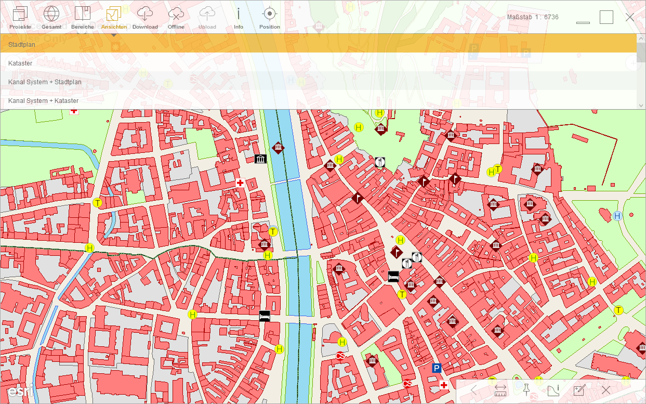Toggle Position tracking
This screenshot has height=404, width=646.
tap(269, 16)
